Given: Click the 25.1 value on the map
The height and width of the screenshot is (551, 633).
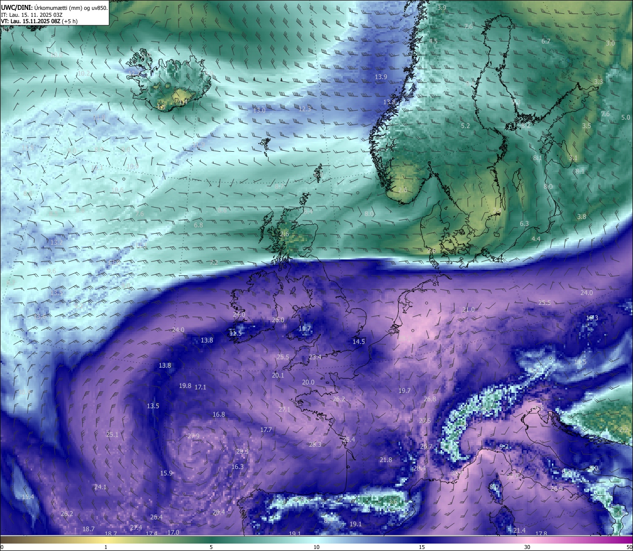Looking at the screenshot, I should [112, 434].
